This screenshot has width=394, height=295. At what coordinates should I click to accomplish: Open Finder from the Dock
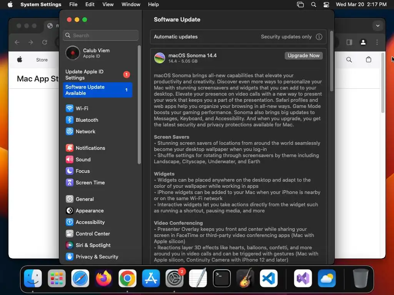tap(33, 278)
